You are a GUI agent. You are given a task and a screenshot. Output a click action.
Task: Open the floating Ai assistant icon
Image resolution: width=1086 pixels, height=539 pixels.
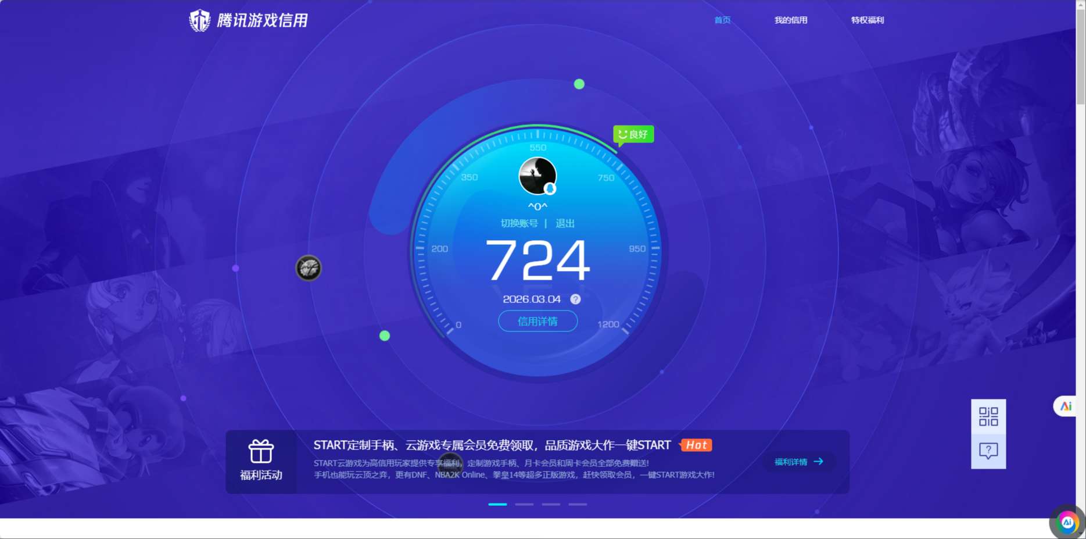(x=1067, y=522)
